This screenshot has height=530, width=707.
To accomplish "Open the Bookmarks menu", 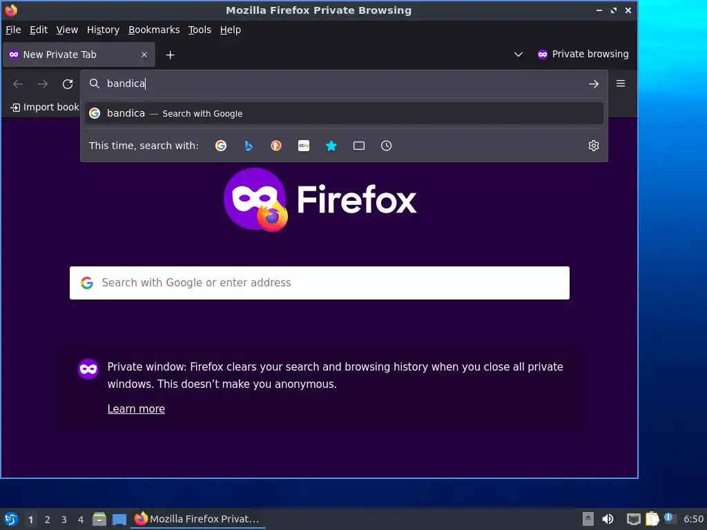I will [x=154, y=30].
